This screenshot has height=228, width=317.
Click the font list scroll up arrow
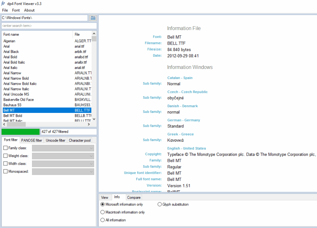[94, 34]
